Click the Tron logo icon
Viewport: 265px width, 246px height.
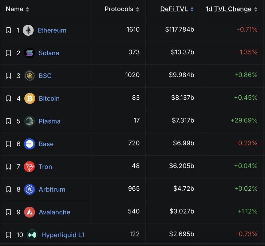point(30,167)
